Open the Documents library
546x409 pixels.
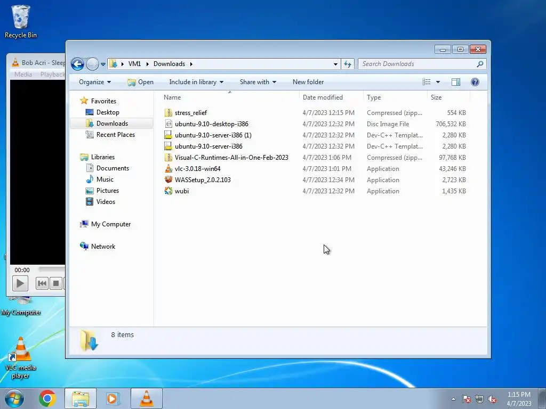pyautogui.click(x=113, y=168)
